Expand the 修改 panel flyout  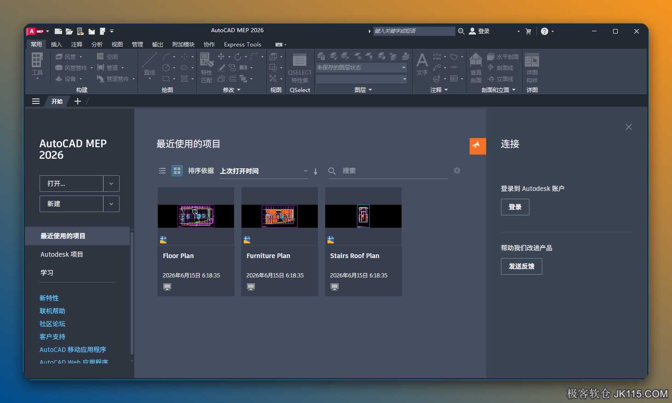[232, 90]
